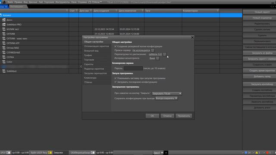This screenshot has height=155, width=276.
Task: Select Редактор скриптов settings section
Action: (97, 69)
